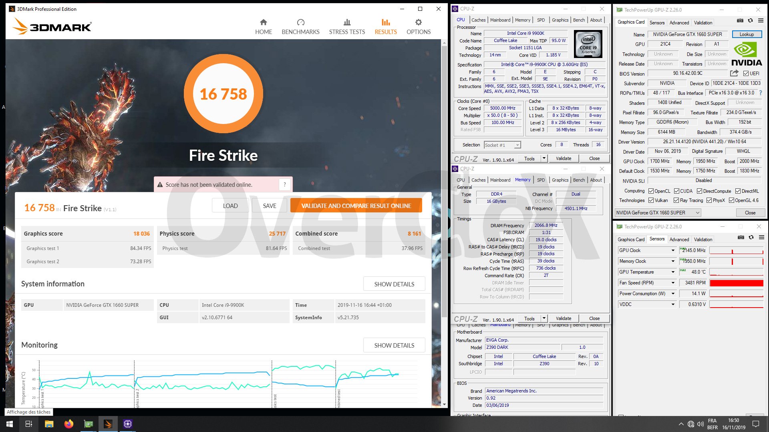Screen dimensions: 769x432
Task: Click VALIDATE AND COMPARE RESULT ONLINE
Action: pos(356,206)
